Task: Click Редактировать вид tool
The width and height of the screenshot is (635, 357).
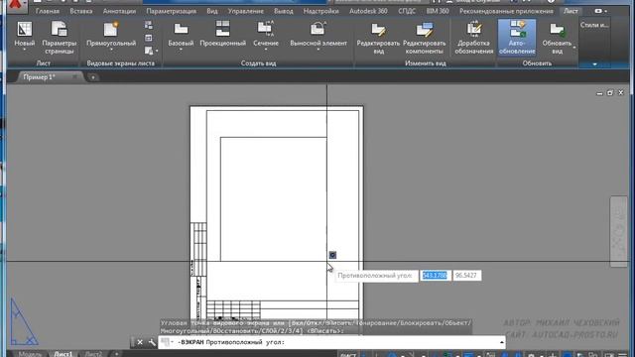Action: pyautogui.click(x=378, y=38)
